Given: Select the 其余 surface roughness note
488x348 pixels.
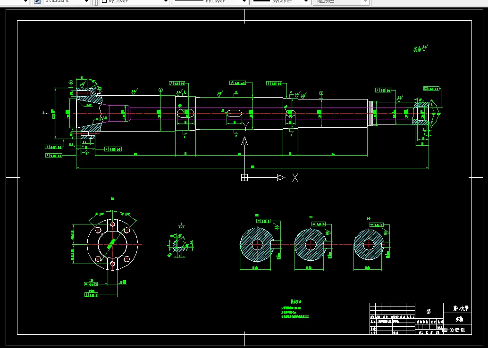Looking at the screenshot, I should 421,49.
